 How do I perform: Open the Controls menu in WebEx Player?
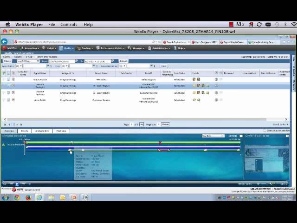point(69,25)
